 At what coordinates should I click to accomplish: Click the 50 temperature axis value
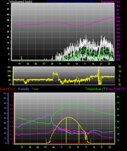[x=118, y=115]
